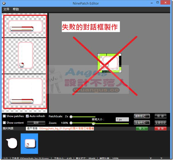
Task: Click the both-directions stretch preview image
Action: [x=25, y=91]
